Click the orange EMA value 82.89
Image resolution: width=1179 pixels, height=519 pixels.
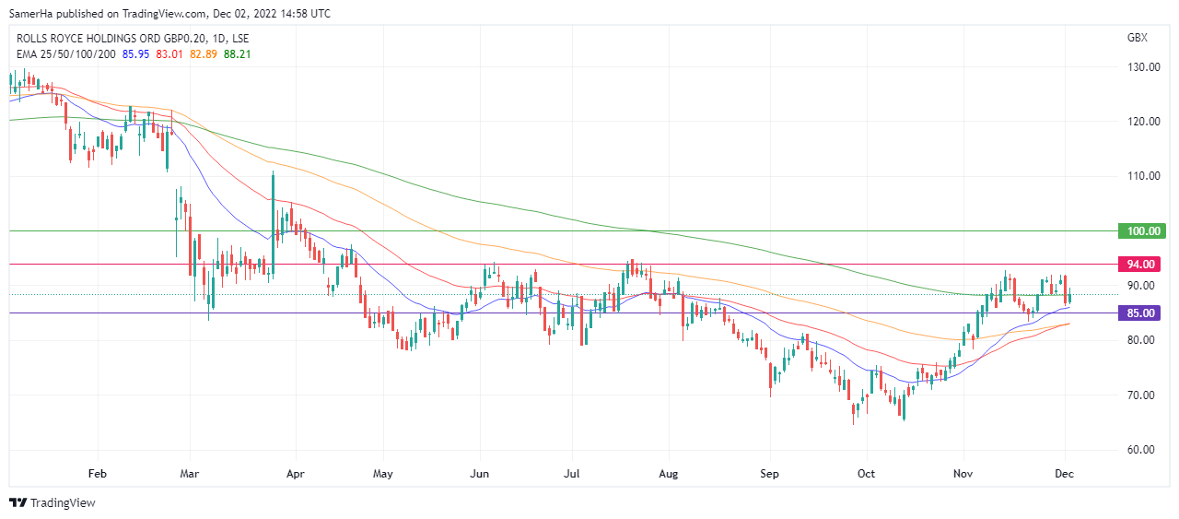click(203, 54)
